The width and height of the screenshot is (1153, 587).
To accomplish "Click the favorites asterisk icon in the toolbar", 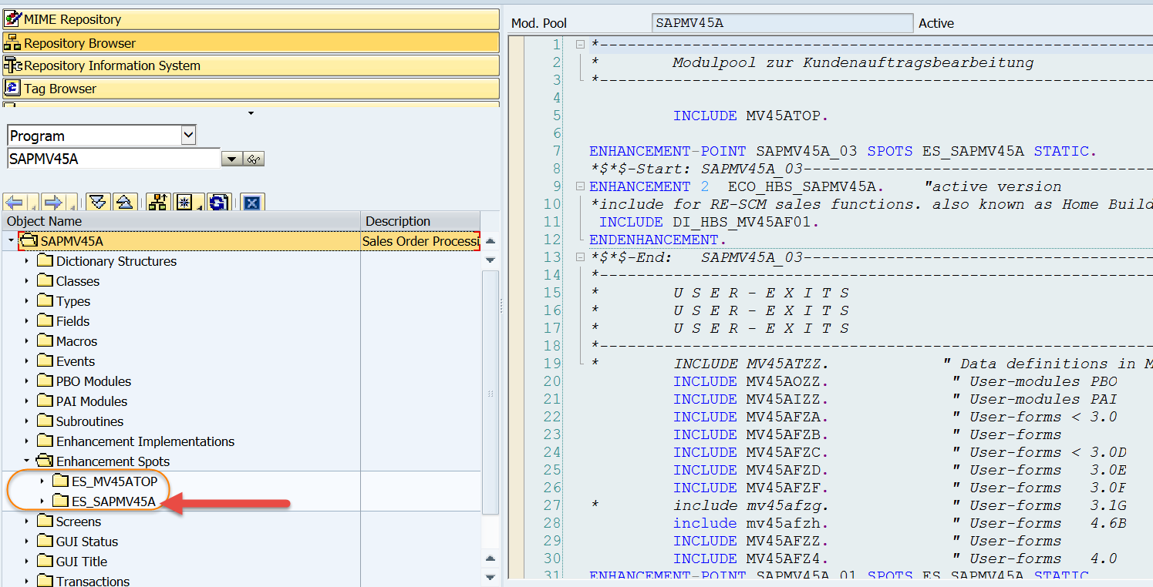I will (184, 202).
